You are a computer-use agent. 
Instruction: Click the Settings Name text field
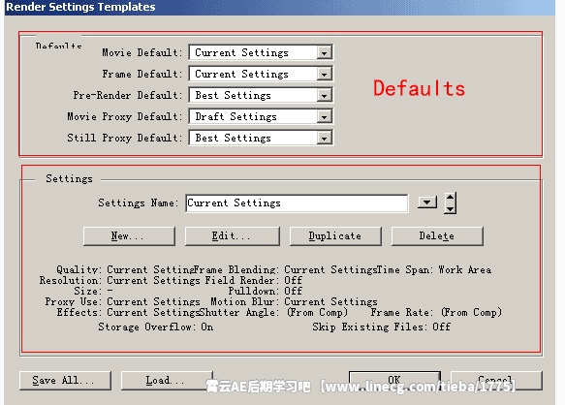297,203
